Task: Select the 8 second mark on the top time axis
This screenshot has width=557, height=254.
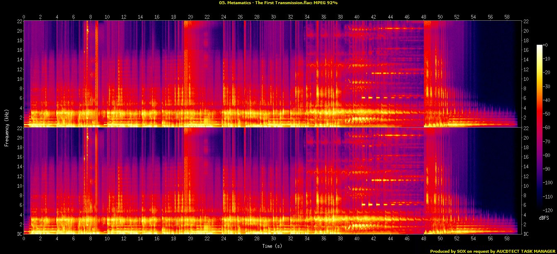Action: coord(90,17)
